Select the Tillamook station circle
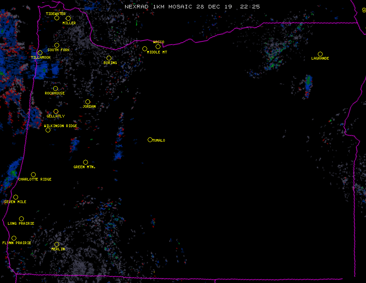The height and width of the screenshot is (283, 366). pos(40,53)
